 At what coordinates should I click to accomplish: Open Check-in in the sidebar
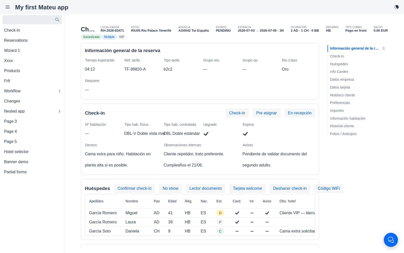[32, 30]
